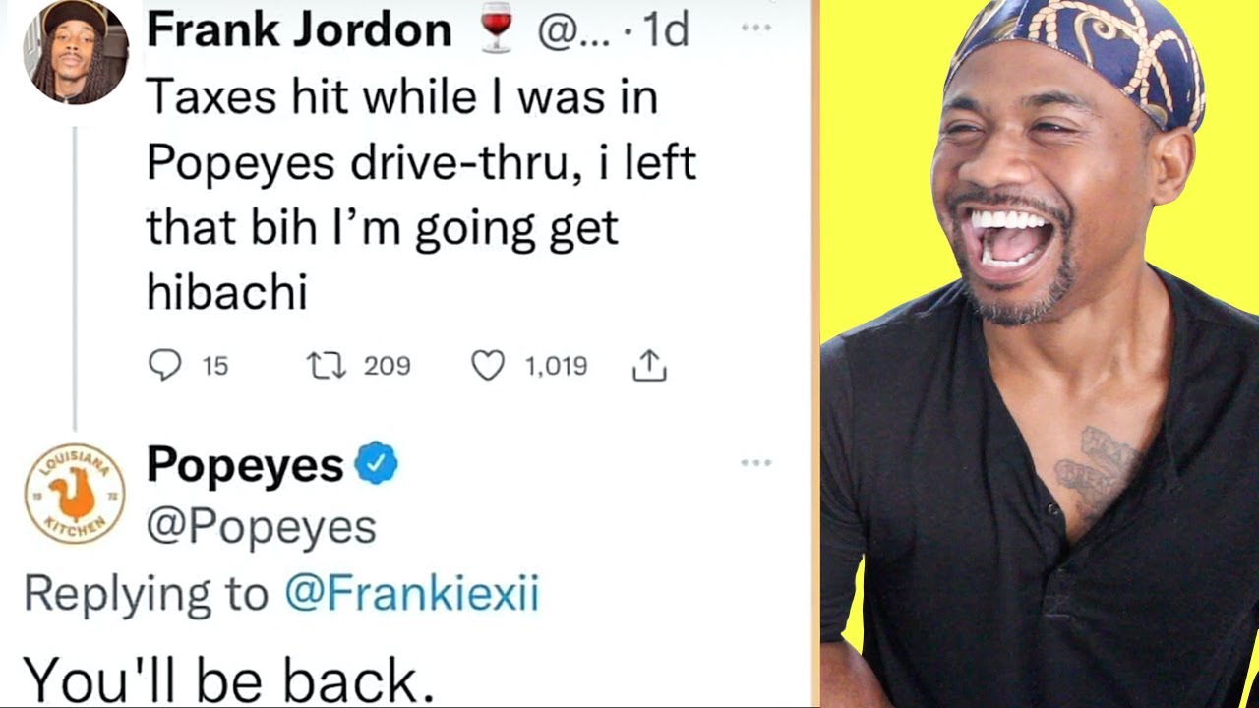Image resolution: width=1259 pixels, height=708 pixels.
Task: Click Popeyes blue verified badge
Action: coord(375,463)
